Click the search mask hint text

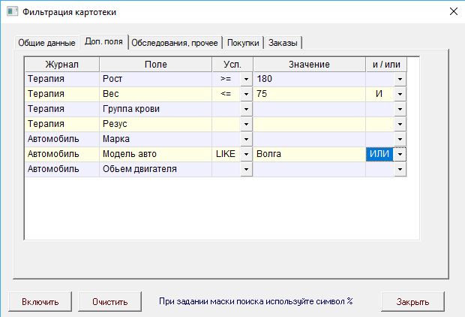tap(256, 301)
